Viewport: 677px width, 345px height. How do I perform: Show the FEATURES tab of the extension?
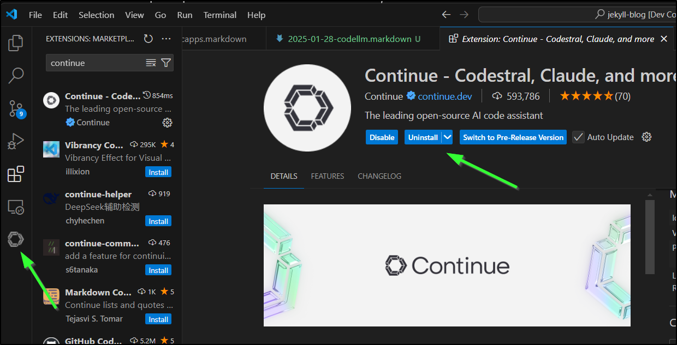tap(328, 176)
